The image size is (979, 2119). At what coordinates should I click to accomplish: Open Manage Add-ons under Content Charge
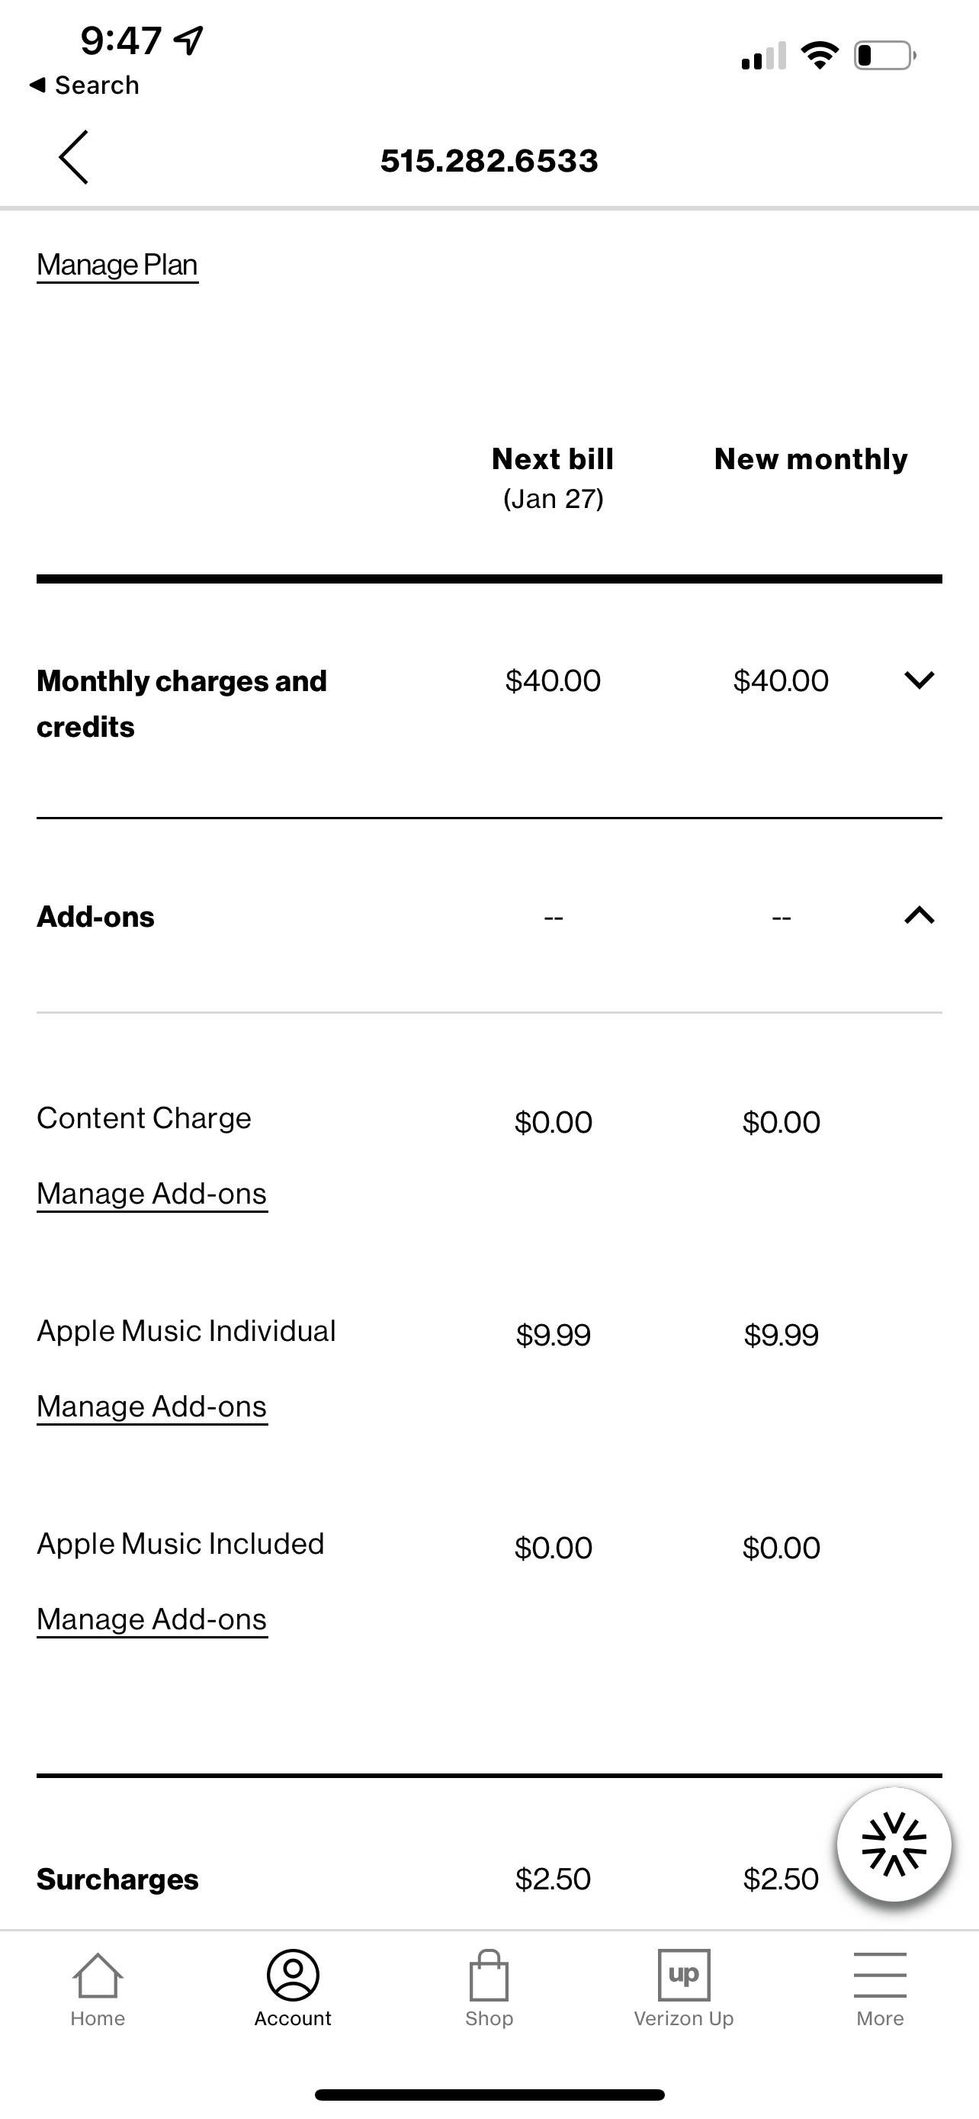point(152,1194)
